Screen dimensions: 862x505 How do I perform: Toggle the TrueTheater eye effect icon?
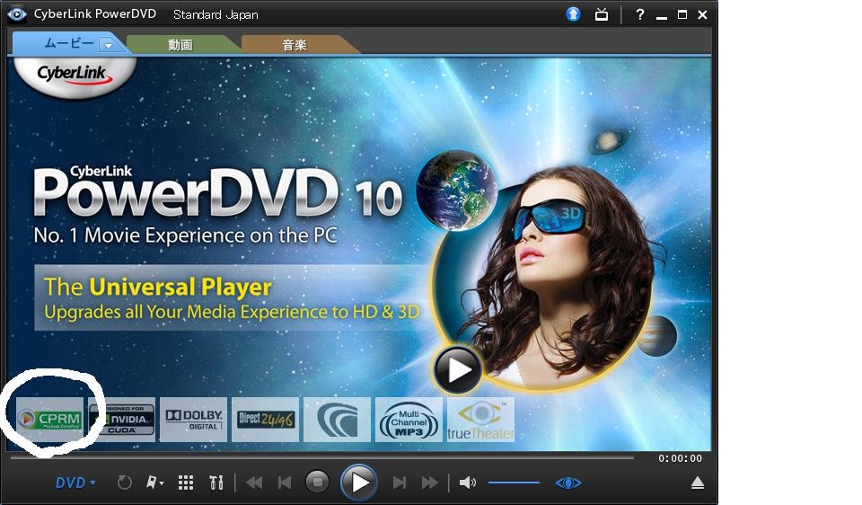[567, 483]
